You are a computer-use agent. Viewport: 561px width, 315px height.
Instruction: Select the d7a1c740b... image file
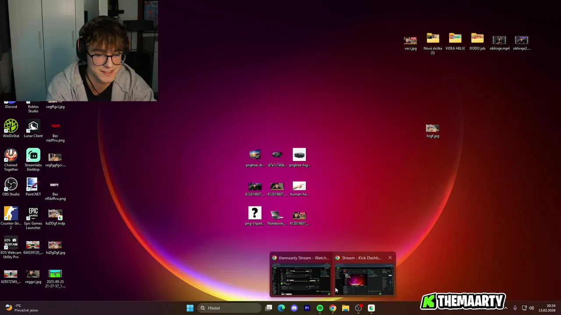pyautogui.click(x=277, y=158)
